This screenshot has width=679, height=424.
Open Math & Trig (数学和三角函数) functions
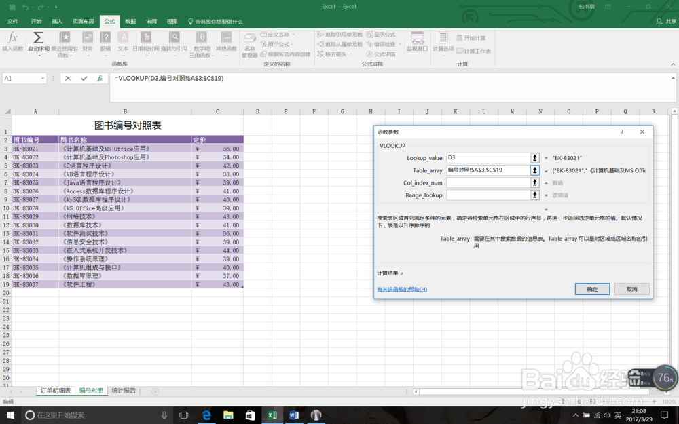(x=202, y=44)
